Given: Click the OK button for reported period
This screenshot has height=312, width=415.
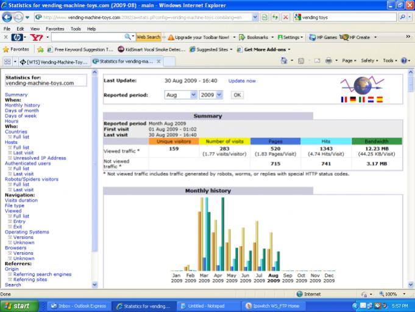Looking at the screenshot, I should pyautogui.click(x=236, y=95).
